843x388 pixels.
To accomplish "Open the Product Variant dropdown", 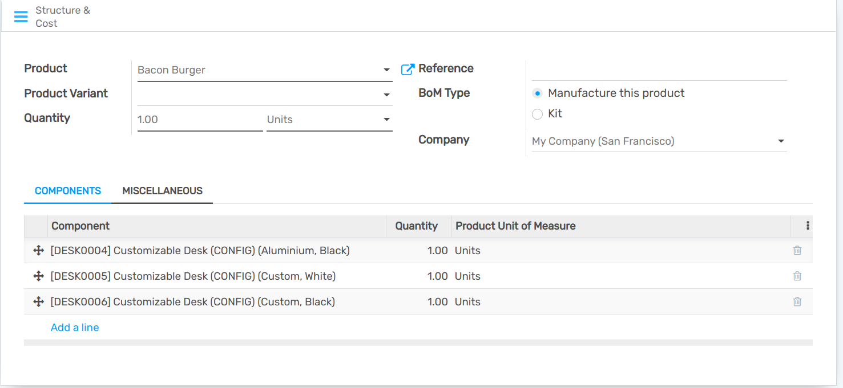I will click(386, 95).
